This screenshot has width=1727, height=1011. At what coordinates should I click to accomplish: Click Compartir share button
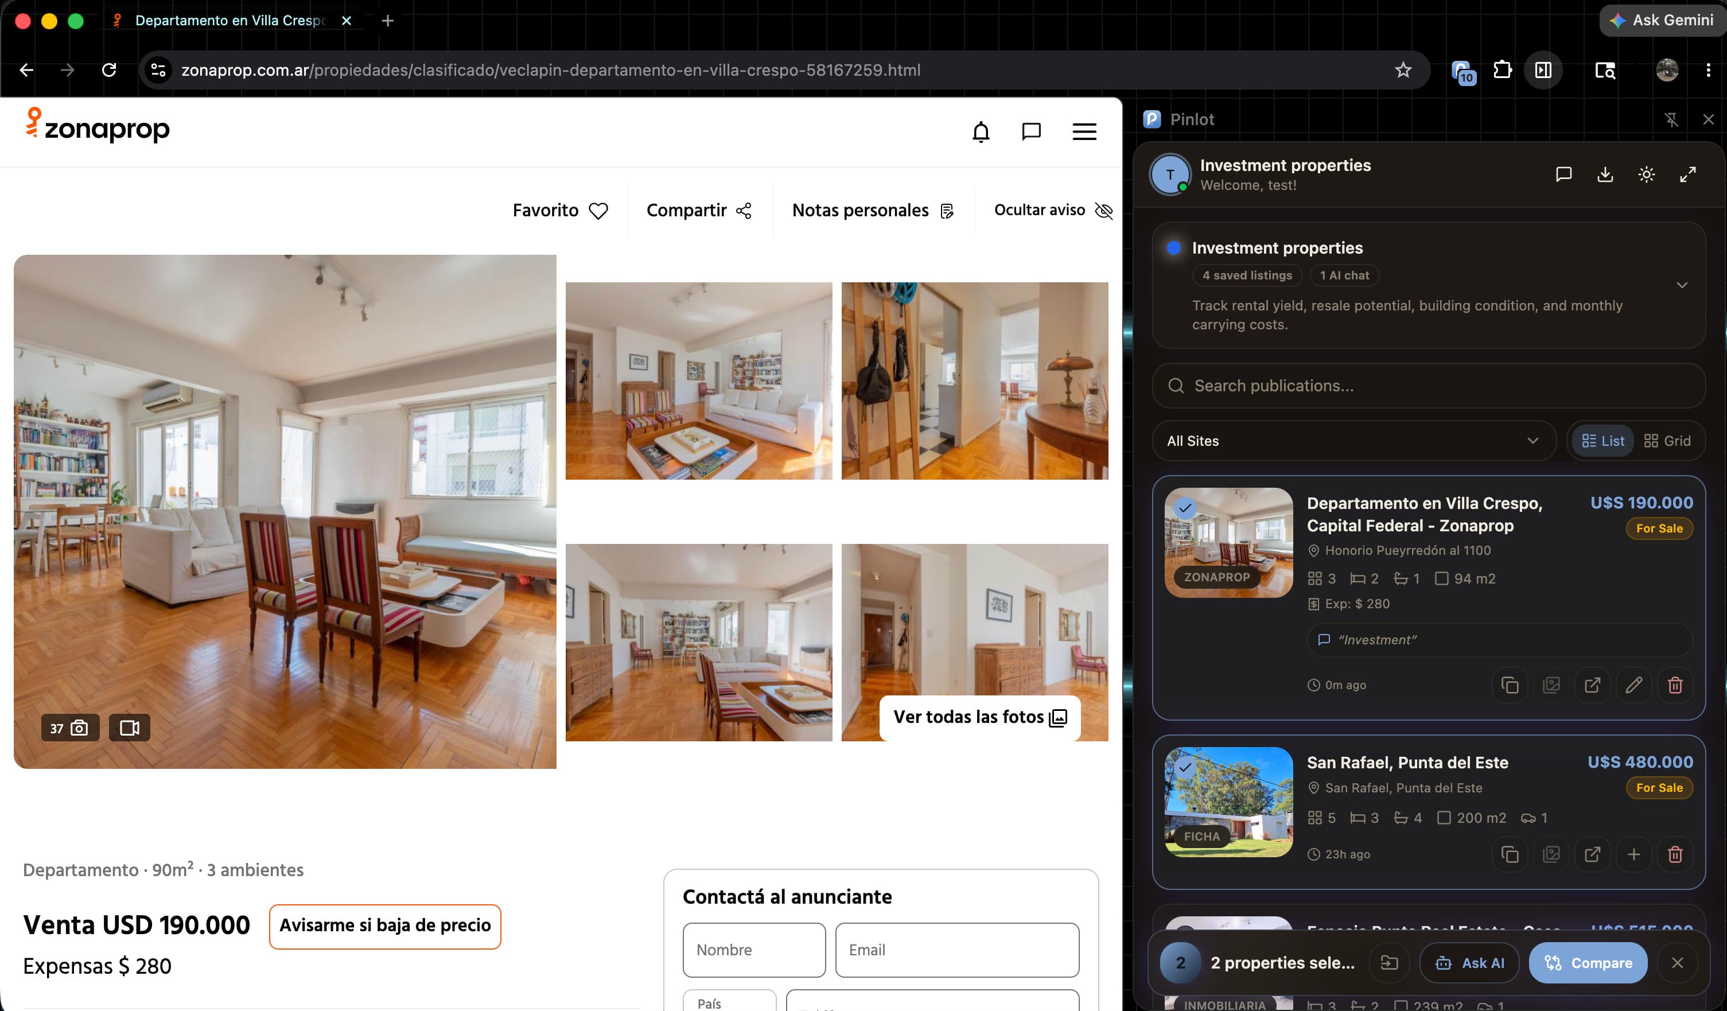(x=699, y=211)
